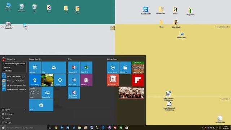231x130 pixels.
Task: Select the first Papierkorb desktop icon
Action: coord(22,8)
